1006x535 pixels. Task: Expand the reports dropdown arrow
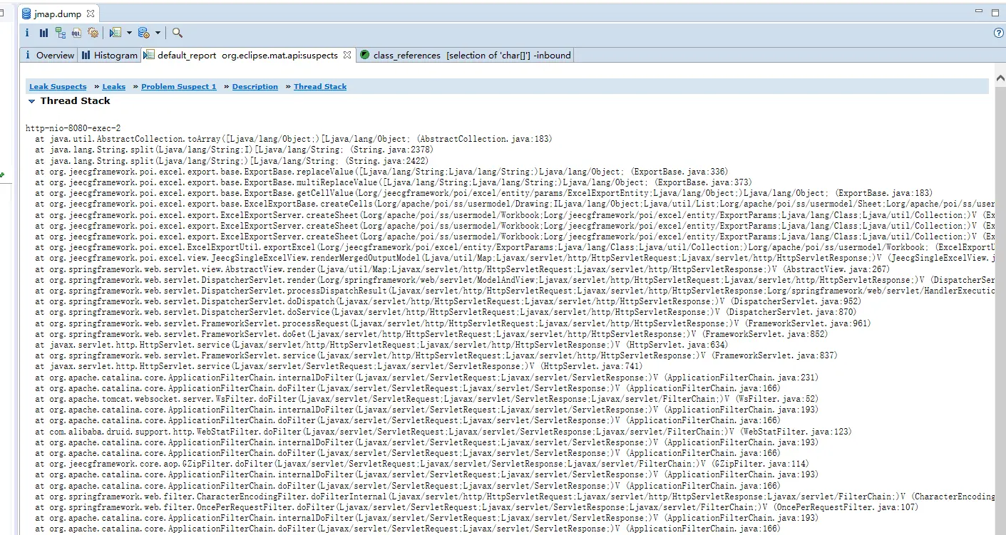coord(129,33)
